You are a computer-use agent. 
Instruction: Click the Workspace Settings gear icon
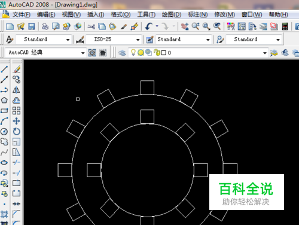(92, 53)
